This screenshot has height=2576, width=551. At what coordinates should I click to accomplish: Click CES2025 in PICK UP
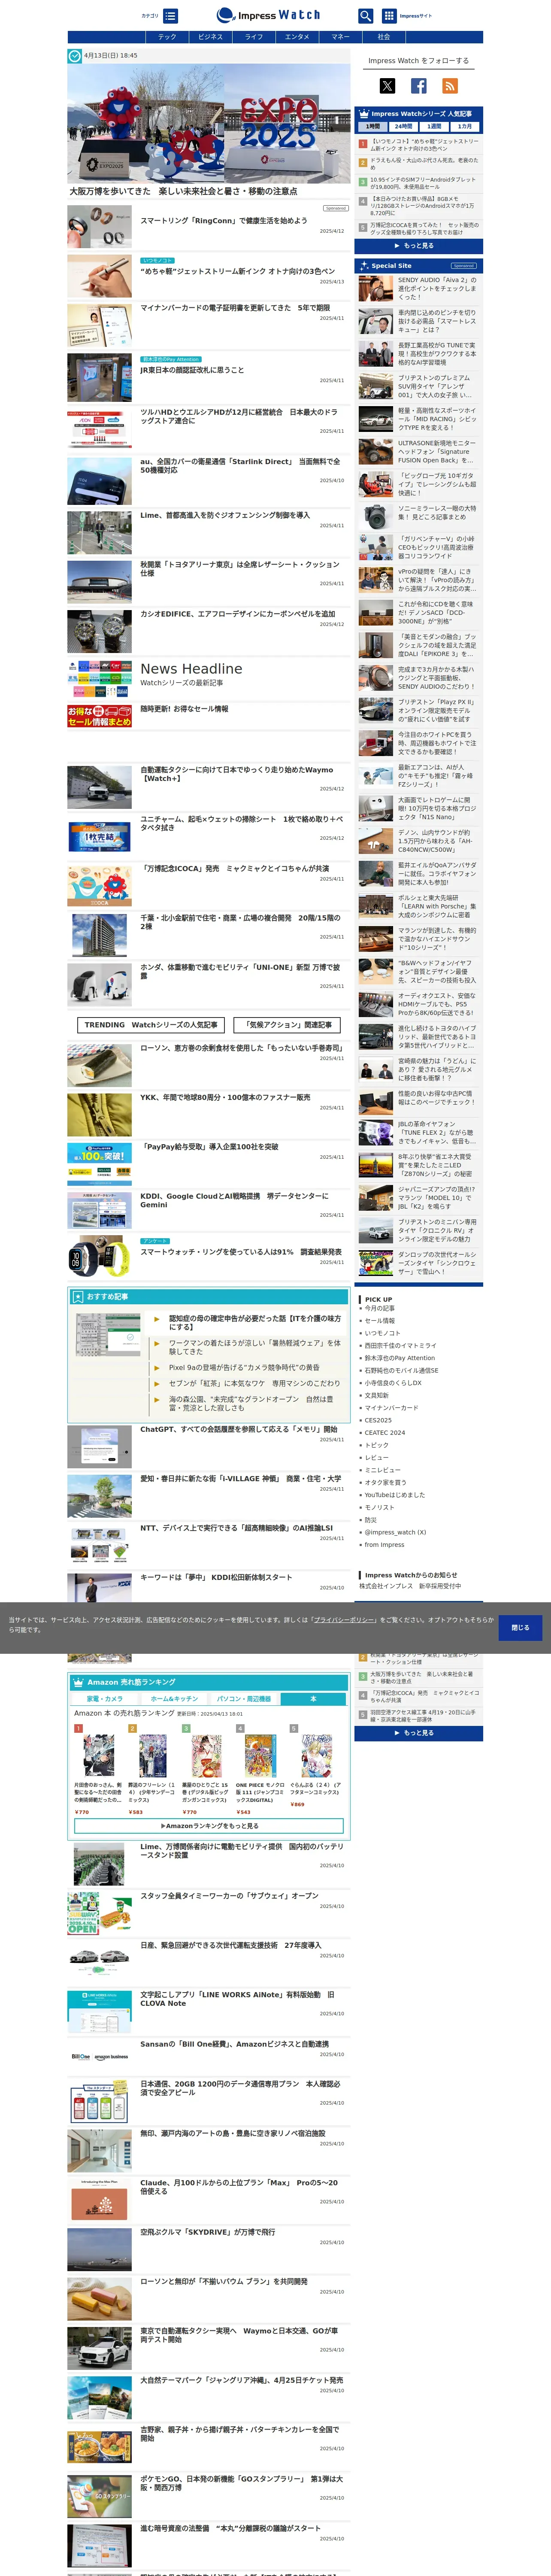click(378, 1420)
